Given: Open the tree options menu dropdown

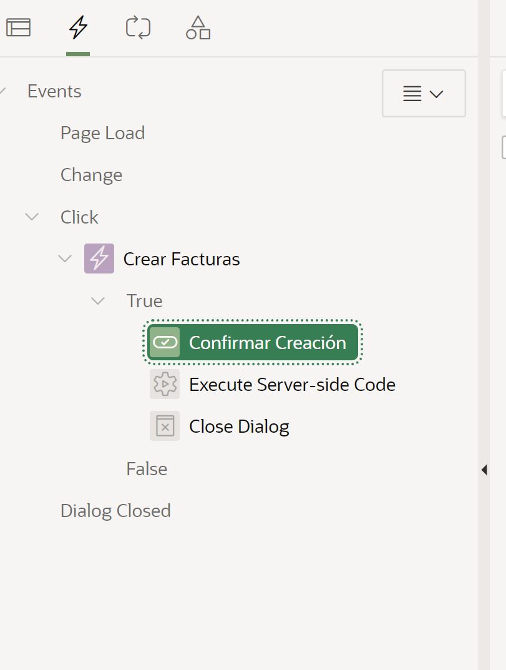Looking at the screenshot, I should point(424,94).
